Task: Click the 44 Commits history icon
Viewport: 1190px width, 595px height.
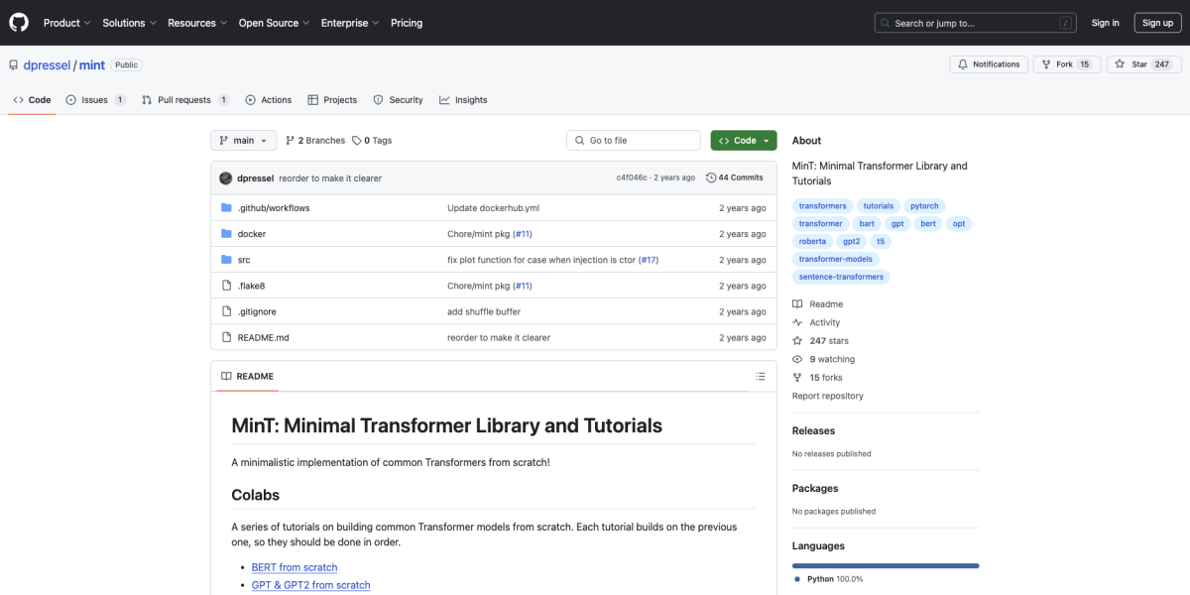Action: tap(711, 178)
